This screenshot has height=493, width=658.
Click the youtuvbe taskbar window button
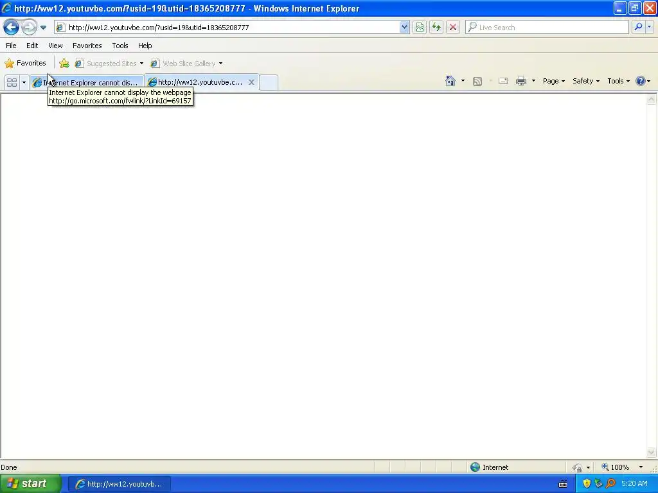click(119, 484)
